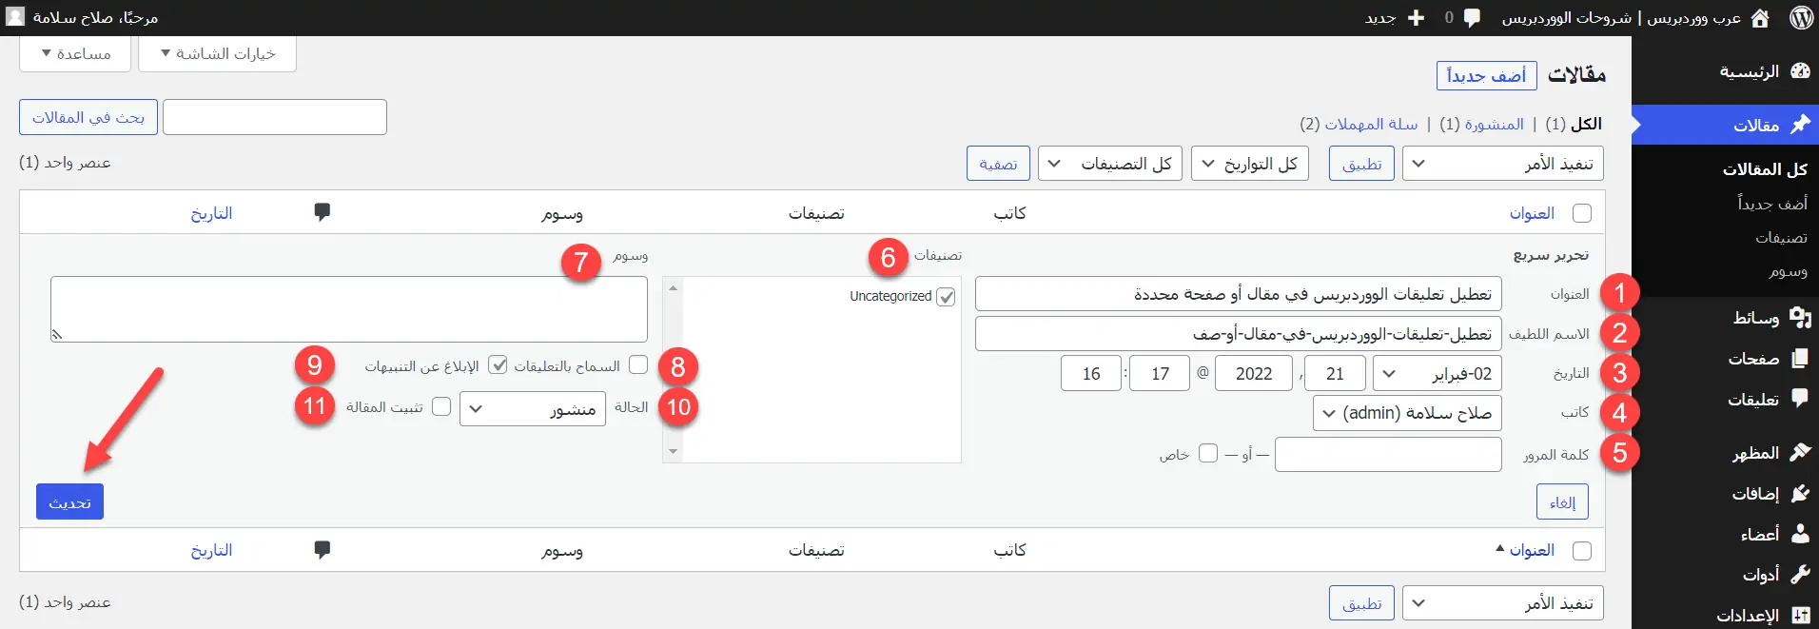Screen dimensions: 1819x629
Task: Open تصنيفات submenu item in sidebar
Action: [x=1781, y=237]
